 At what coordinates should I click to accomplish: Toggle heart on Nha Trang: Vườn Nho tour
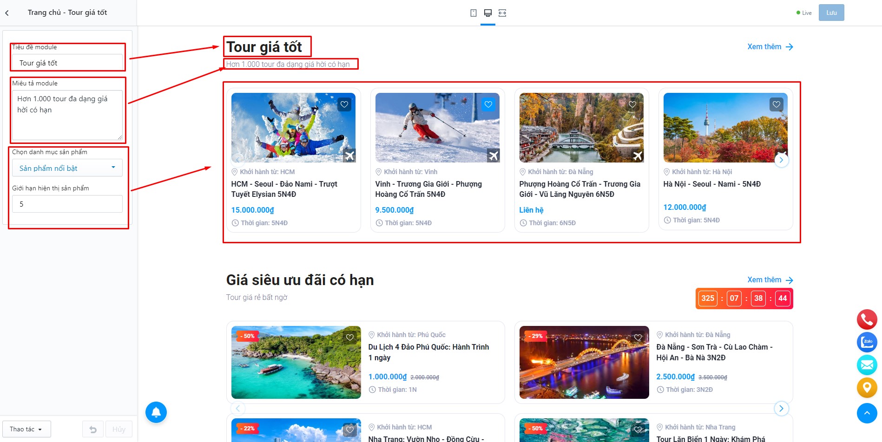pos(350,430)
